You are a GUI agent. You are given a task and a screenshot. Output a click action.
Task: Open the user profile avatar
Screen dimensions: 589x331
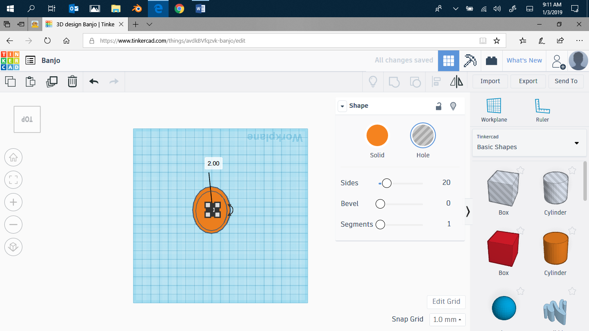click(x=578, y=61)
